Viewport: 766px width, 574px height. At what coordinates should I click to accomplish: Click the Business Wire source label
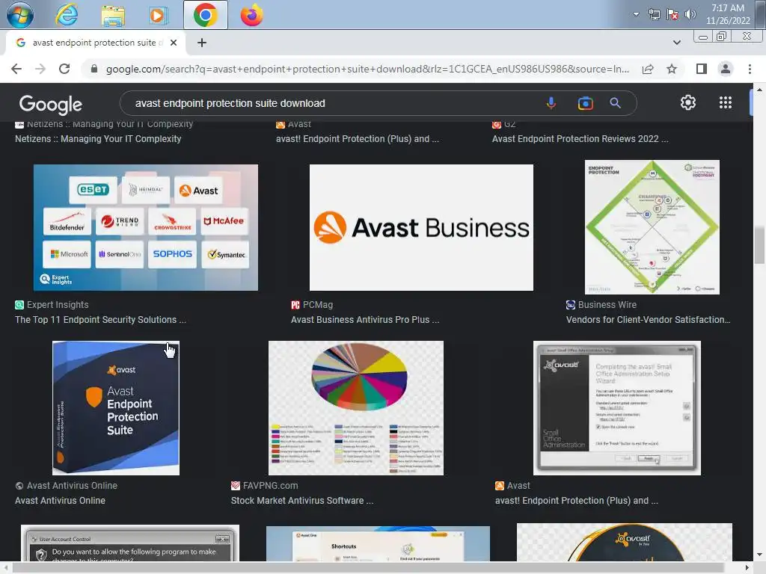[x=607, y=305]
